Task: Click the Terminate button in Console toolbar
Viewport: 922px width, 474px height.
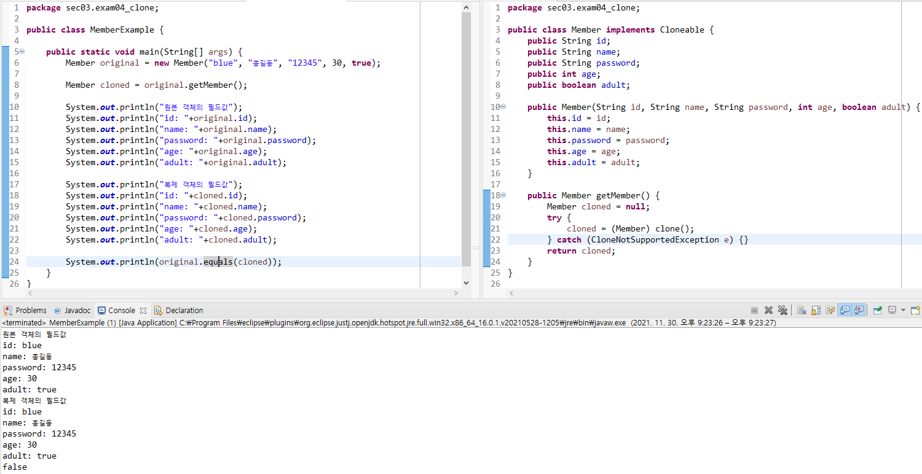Action: coord(754,310)
